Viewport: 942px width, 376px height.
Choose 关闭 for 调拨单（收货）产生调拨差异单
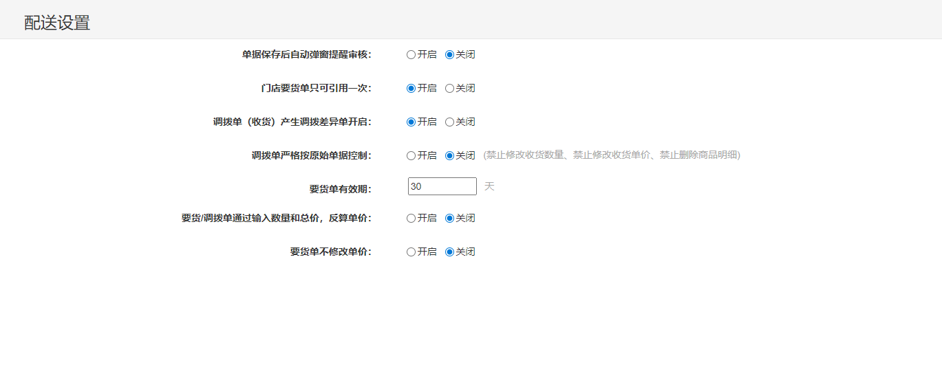(450, 122)
